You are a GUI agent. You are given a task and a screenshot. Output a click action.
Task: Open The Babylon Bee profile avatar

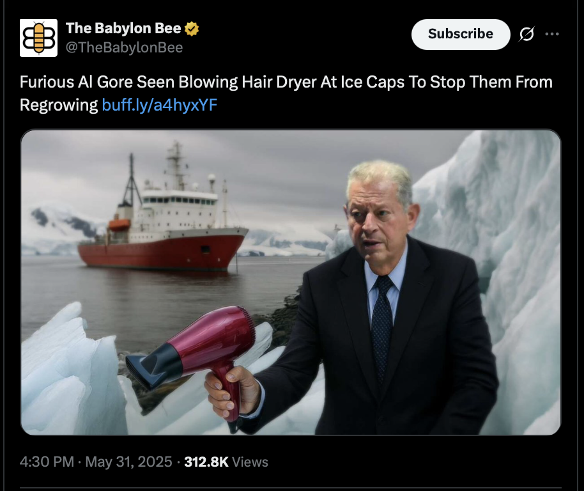click(x=38, y=38)
